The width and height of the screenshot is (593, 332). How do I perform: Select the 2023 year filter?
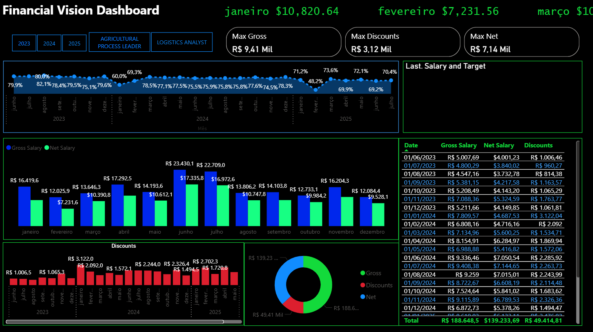[24, 43]
